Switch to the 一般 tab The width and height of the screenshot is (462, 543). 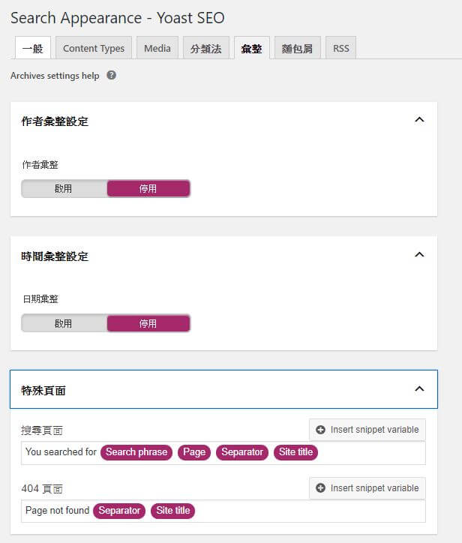pos(33,48)
